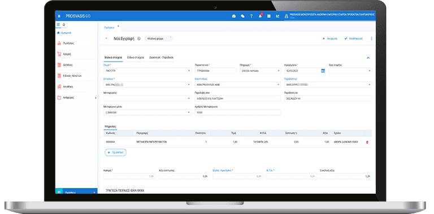Open the grid list icon in top bar
The image size is (434, 214).
269,16
